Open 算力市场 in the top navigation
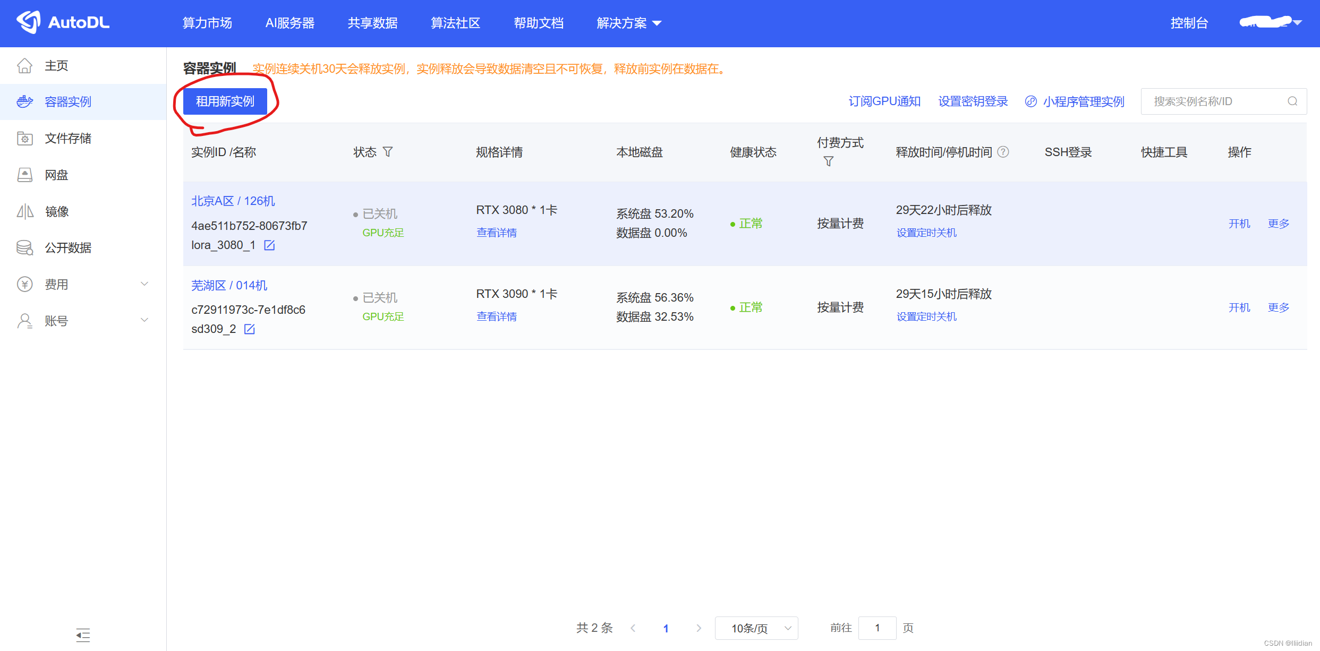The width and height of the screenshot is (1320, 651). 207,23
